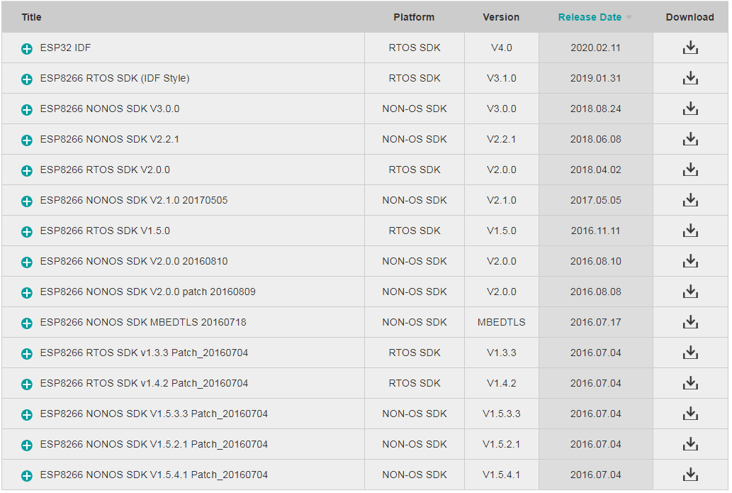The height and width of the screenshot is (493, 732).
Task: Expand ESP8266 NONOS SDK V1.5.3.3 Patch row
Action: [27, 415]
